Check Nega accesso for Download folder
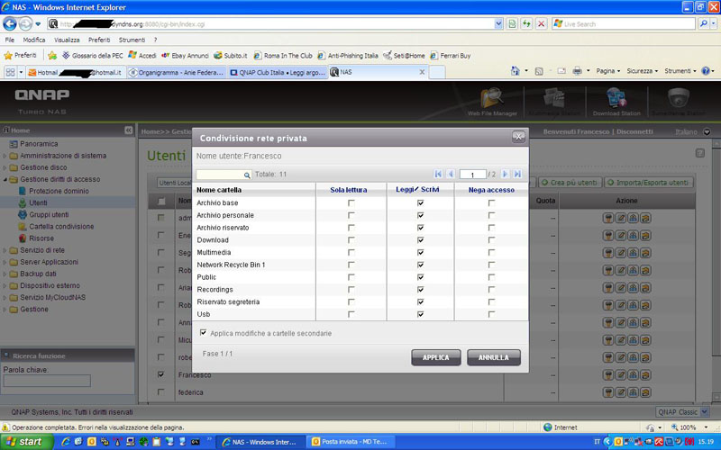This screenshot has height=450, width=721. point(491,240)
